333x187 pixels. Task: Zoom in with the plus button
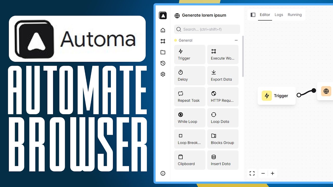pos(272,173)
